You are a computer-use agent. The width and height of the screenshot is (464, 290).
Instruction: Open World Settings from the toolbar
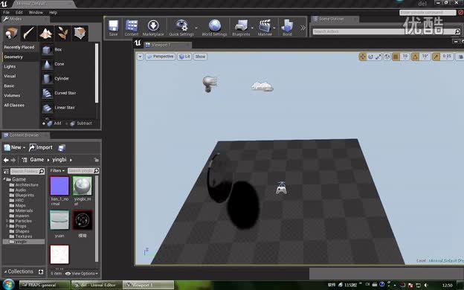(x=214, y=28)
